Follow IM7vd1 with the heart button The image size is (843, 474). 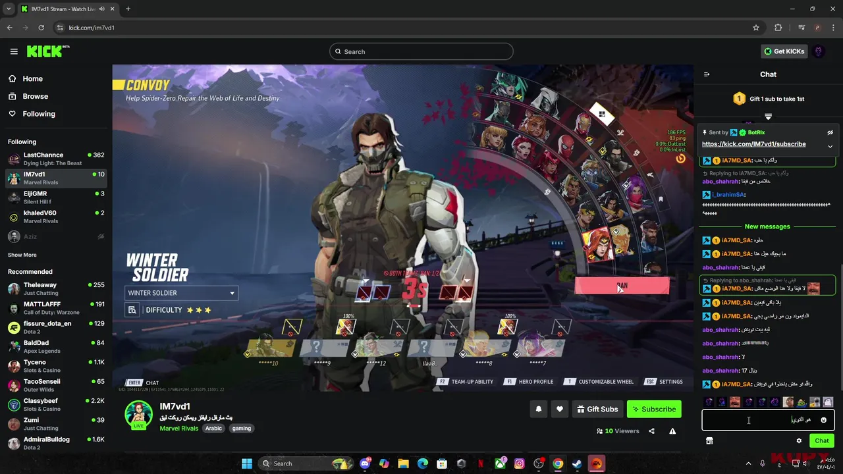(x=560, y=409)
